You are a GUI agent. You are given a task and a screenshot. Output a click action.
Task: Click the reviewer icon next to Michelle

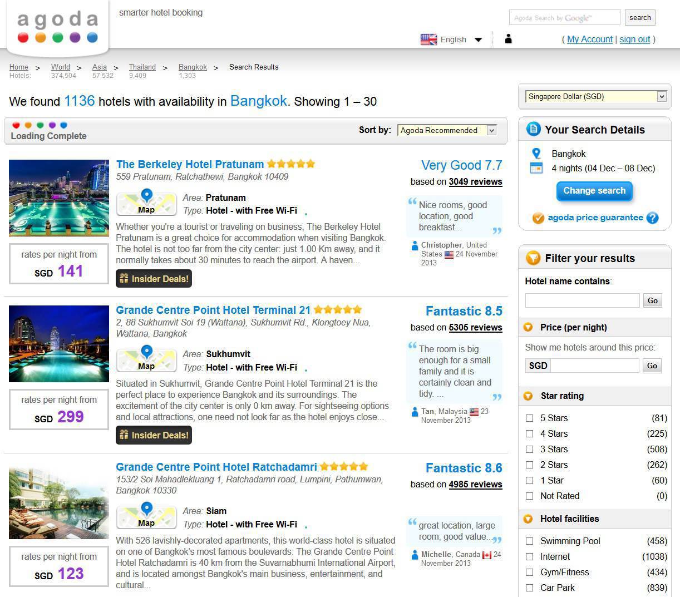(x=415, y=555)
